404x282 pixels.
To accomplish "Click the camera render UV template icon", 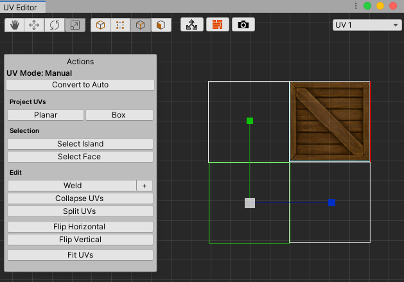I will pyautogui.click(x=243, y=25).
